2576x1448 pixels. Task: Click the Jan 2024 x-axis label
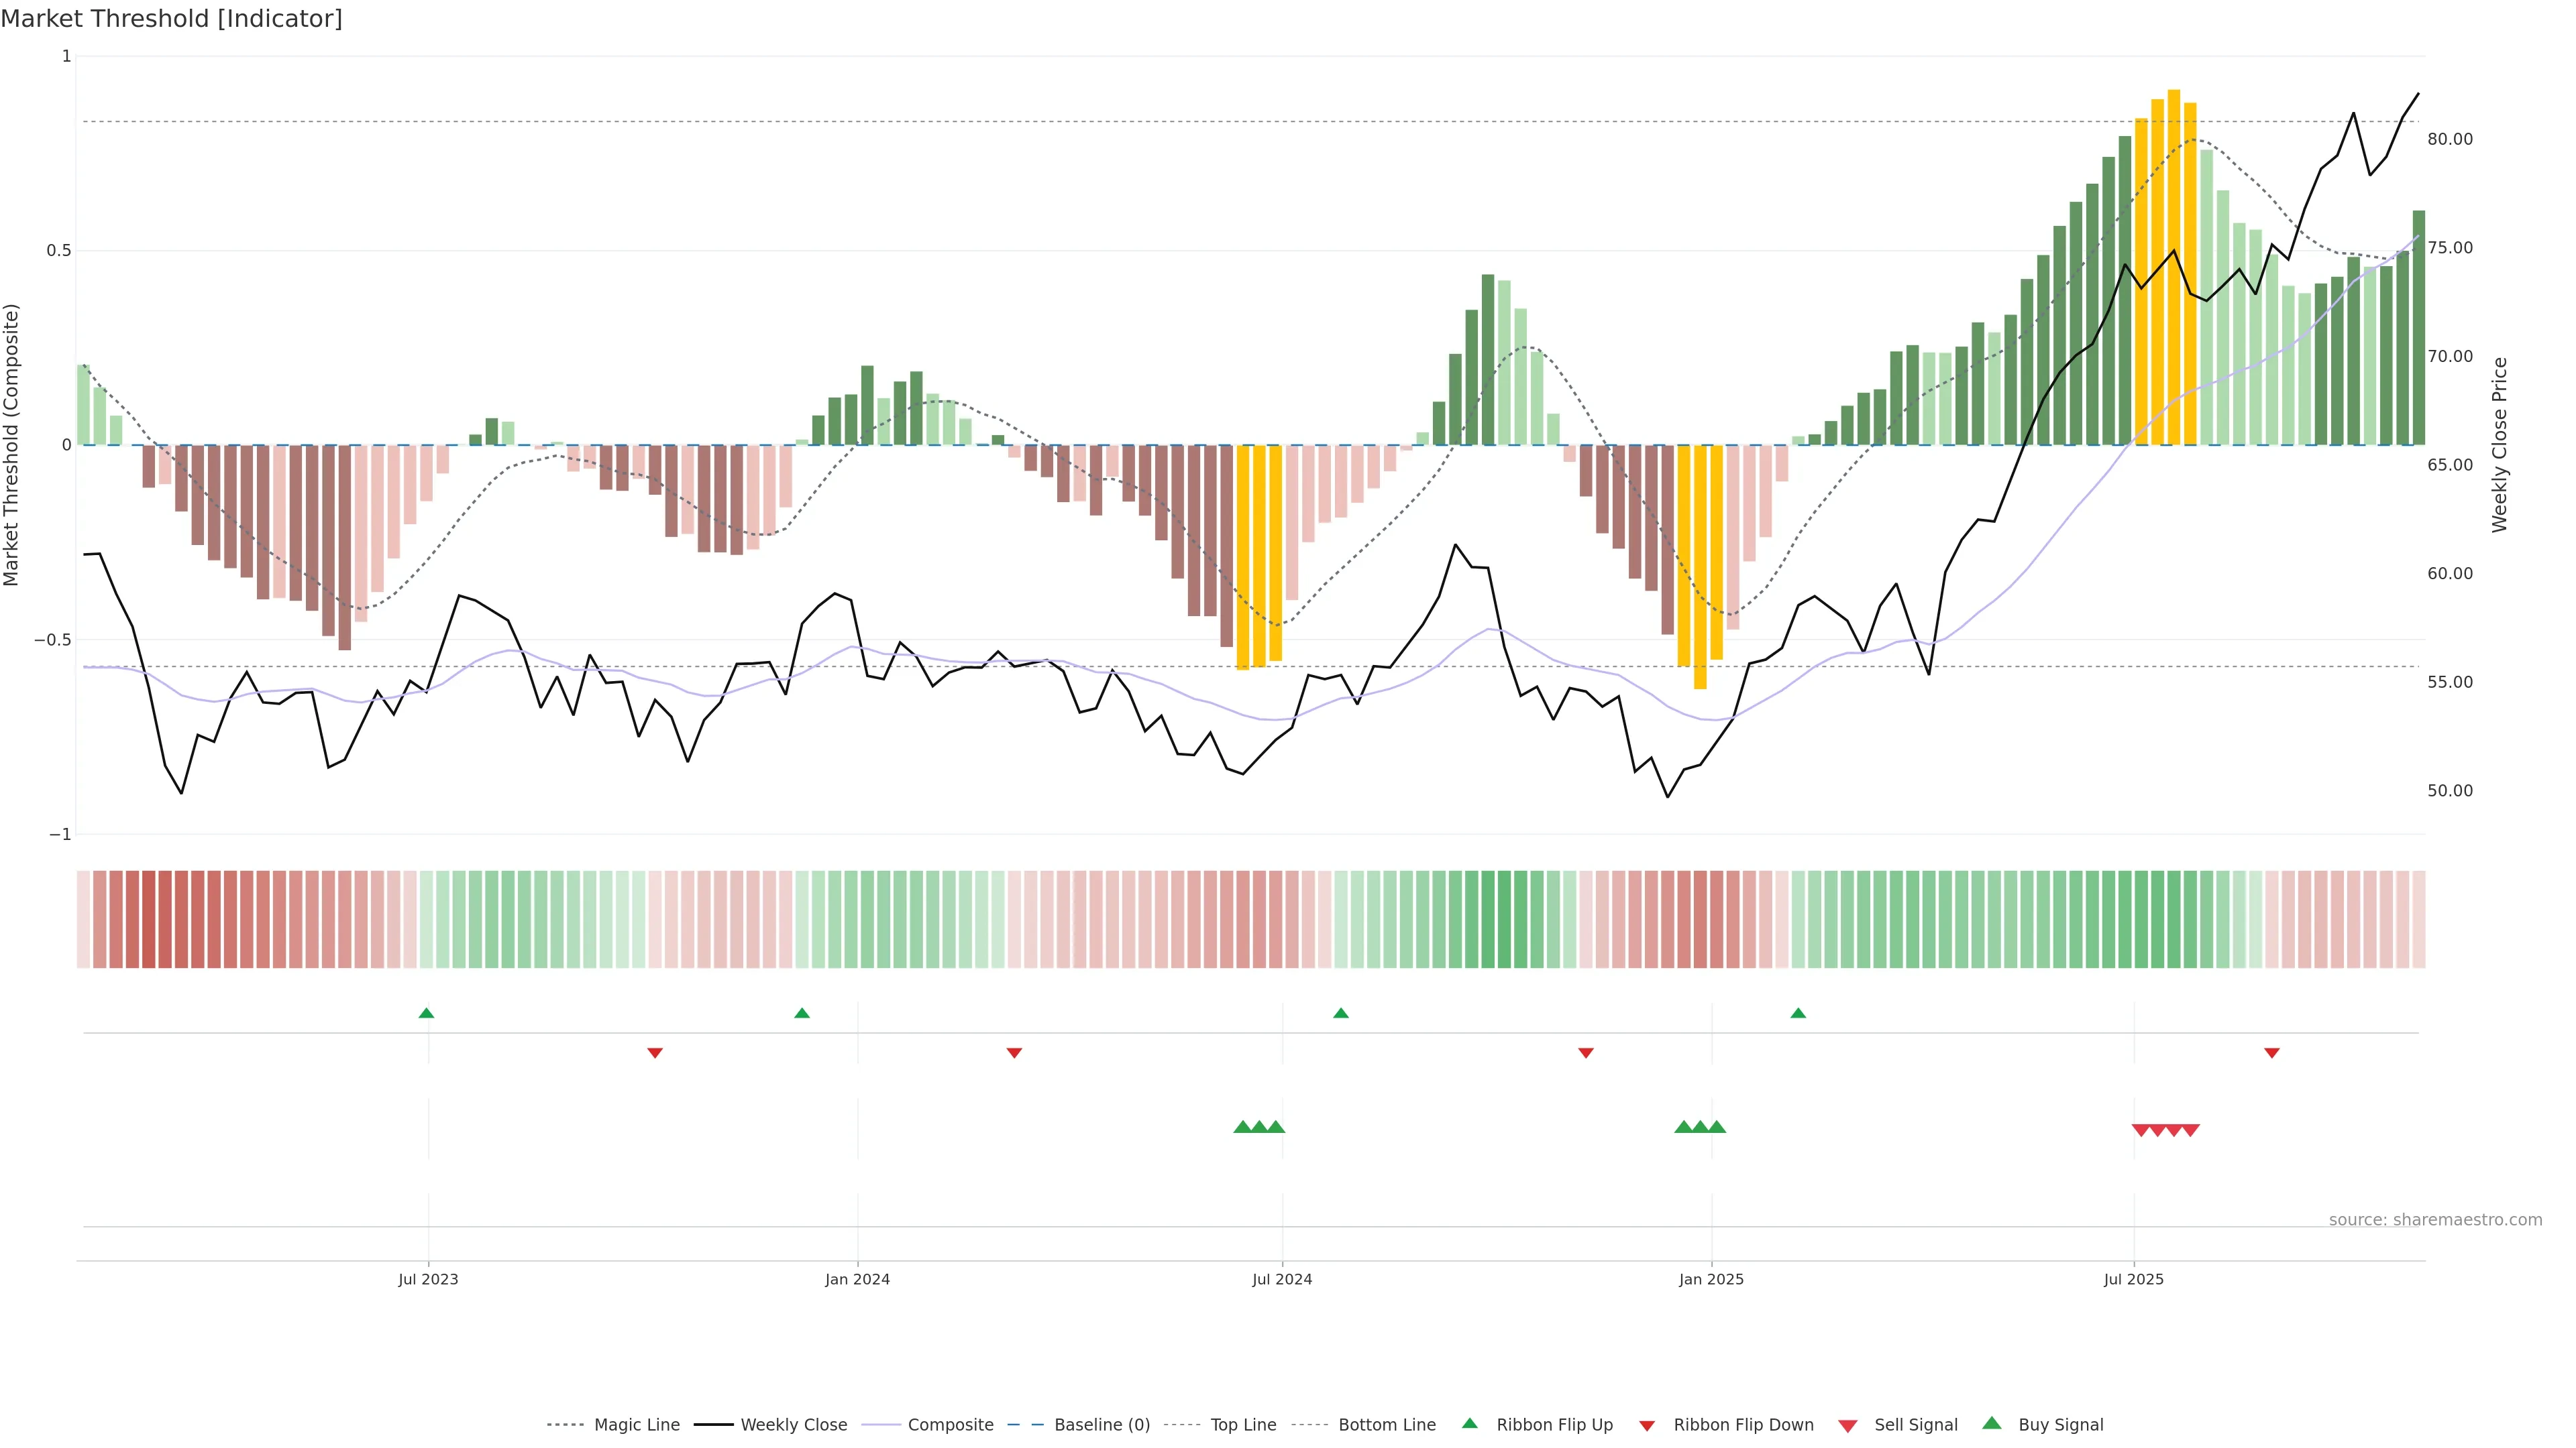click(x=857, y=1279)
